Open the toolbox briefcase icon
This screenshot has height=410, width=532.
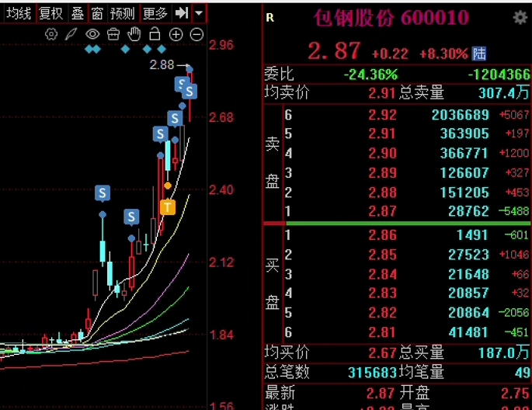click(x=113, y=34)
